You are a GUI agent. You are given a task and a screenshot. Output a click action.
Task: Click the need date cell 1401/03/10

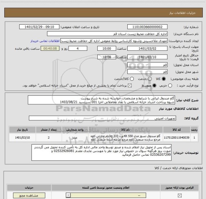pyautogui.click(x=23, y=138)
